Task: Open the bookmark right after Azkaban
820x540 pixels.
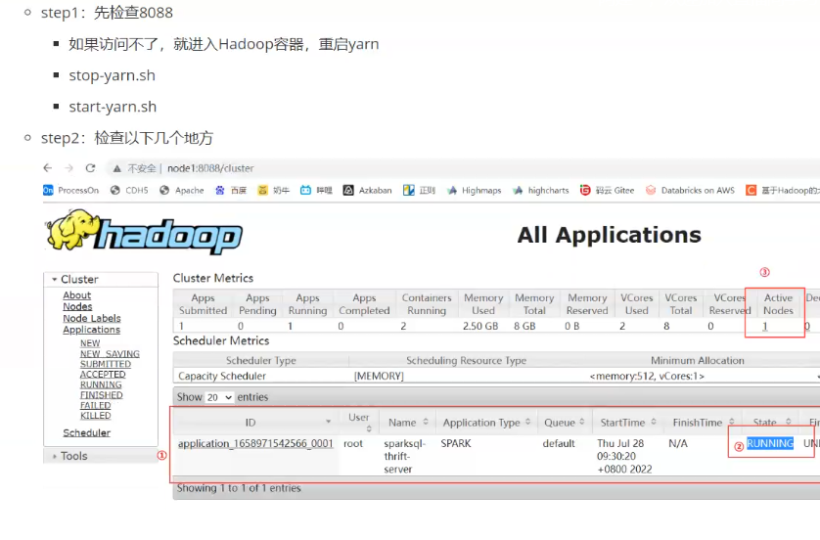Action: coord(420,191)
